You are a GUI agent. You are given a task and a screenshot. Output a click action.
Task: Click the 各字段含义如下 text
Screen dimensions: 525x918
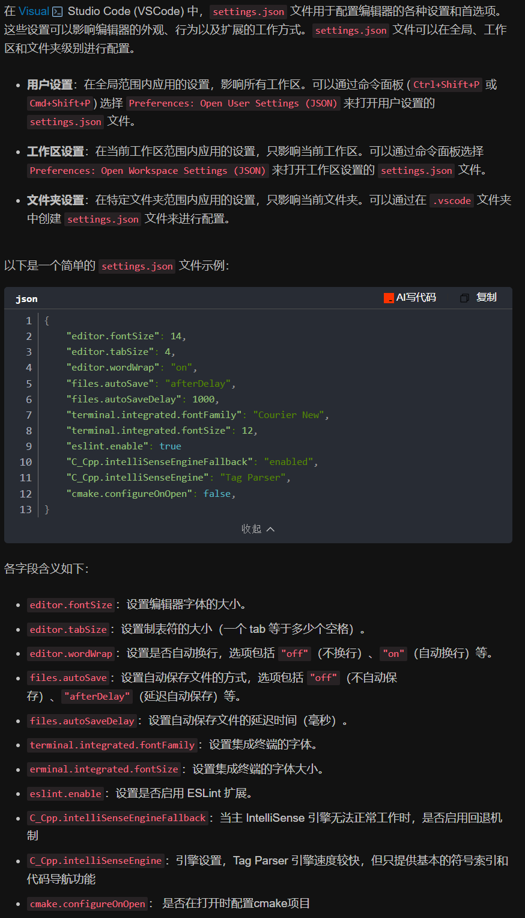46,569
